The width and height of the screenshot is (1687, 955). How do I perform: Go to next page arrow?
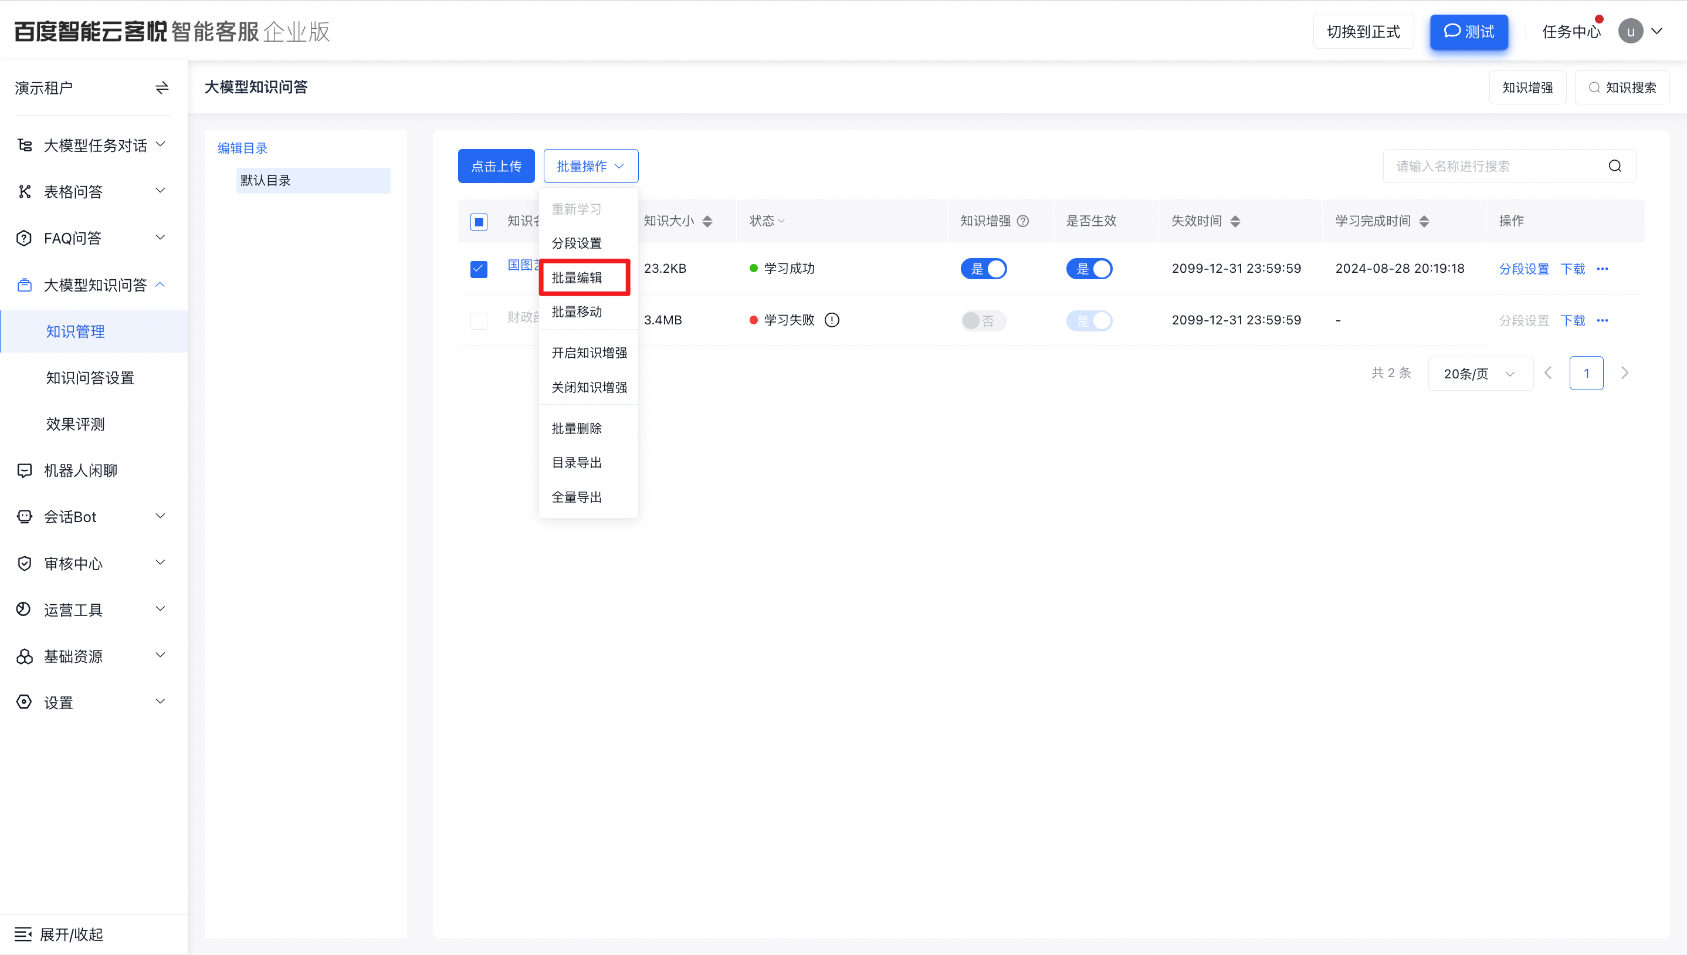click(x=1625, y=373)
